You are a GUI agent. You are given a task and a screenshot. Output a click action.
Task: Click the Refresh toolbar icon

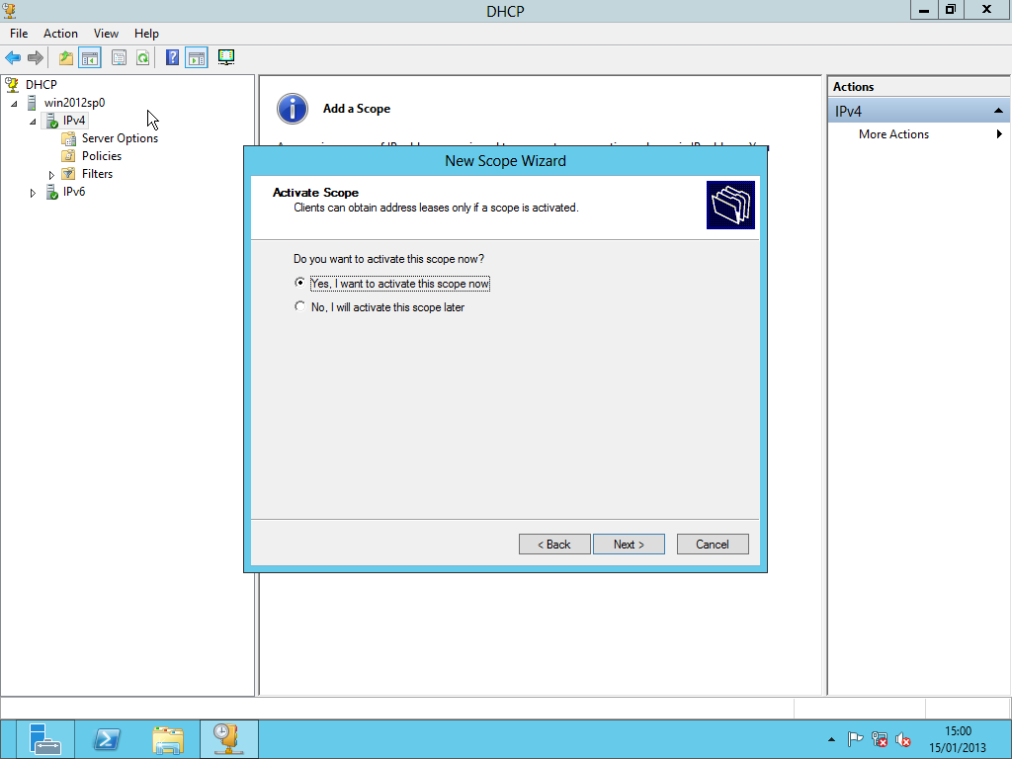pyautogui.click(x=142, y=58)
